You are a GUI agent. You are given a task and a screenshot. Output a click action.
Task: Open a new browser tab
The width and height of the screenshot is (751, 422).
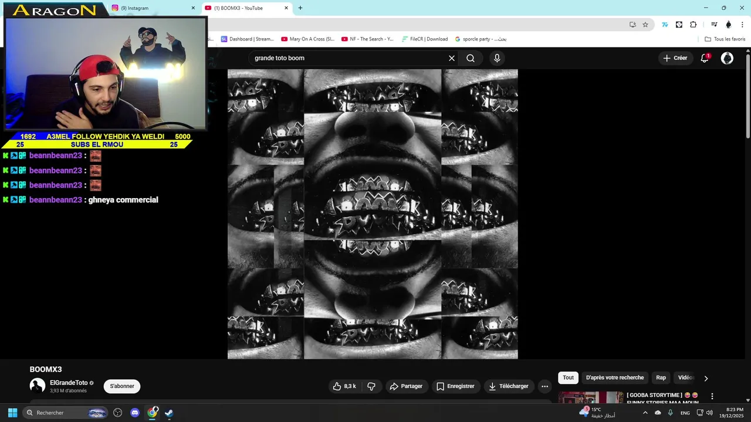[300, 8]
